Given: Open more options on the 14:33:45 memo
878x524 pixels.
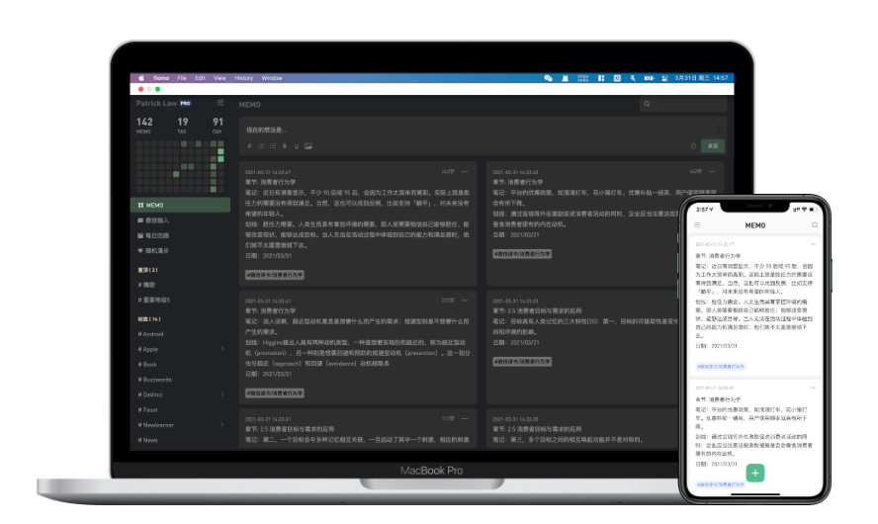Looking at the screenshot, I should (x=712, y=172).
